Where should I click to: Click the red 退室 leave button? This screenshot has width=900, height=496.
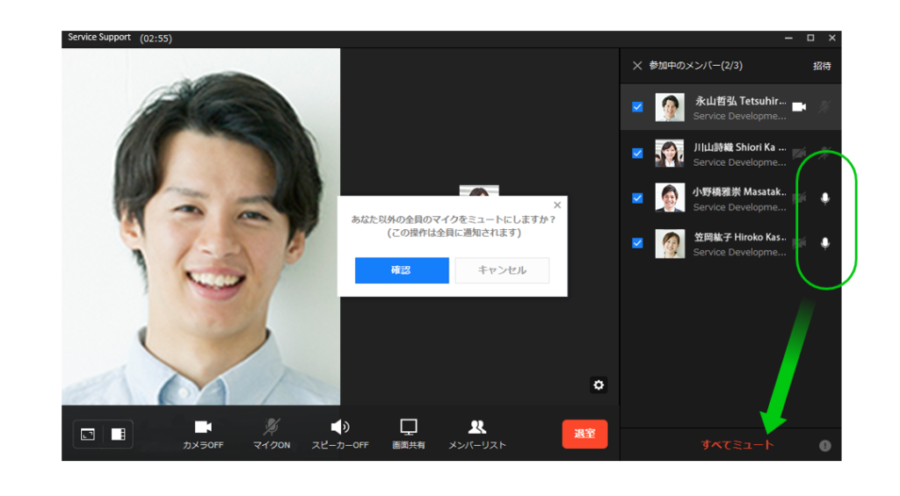point(584,434)
